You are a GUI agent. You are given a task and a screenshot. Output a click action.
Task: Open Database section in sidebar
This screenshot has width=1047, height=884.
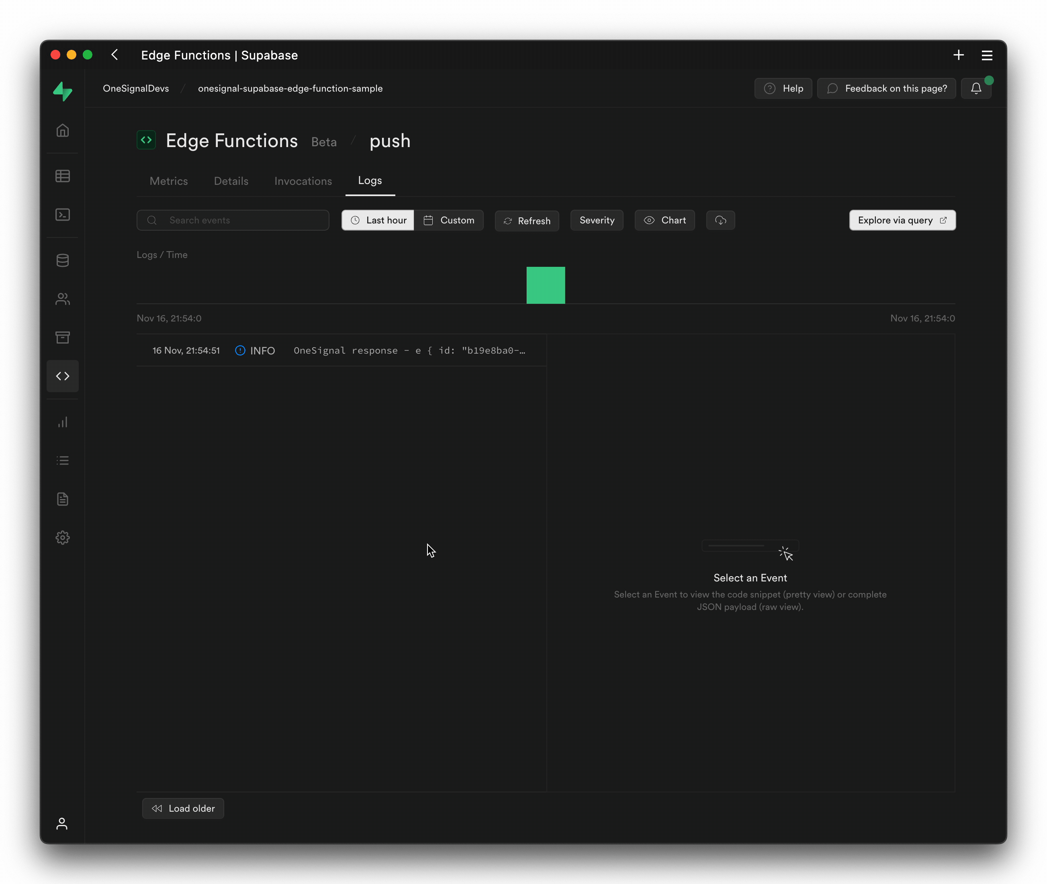63,260
